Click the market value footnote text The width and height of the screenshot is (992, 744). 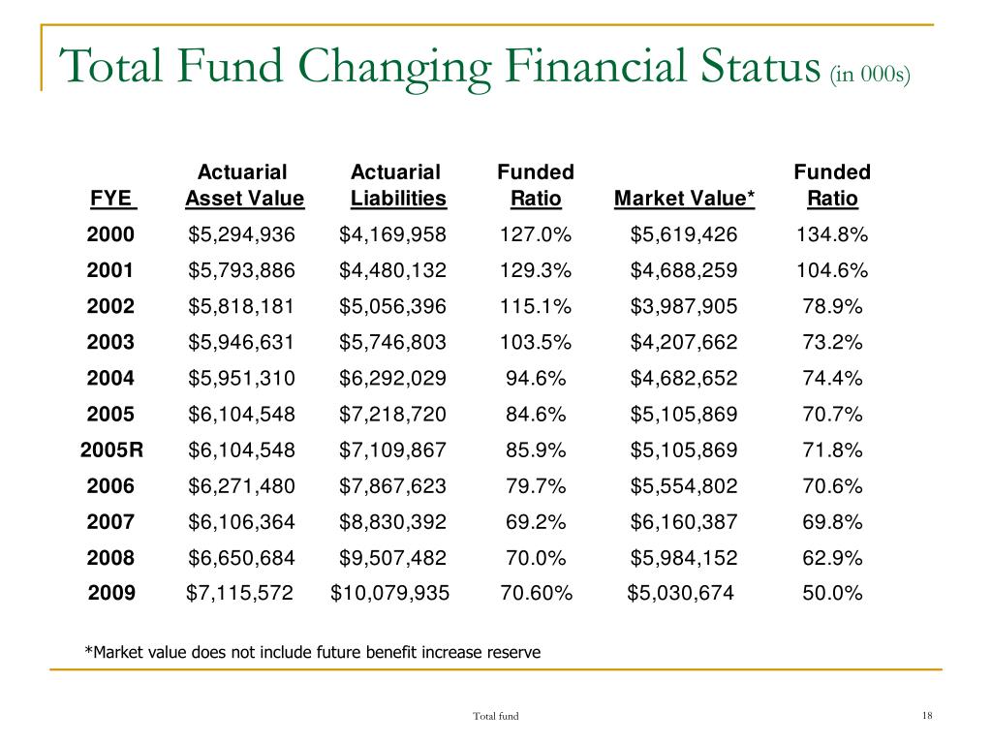tap(313, 652)
